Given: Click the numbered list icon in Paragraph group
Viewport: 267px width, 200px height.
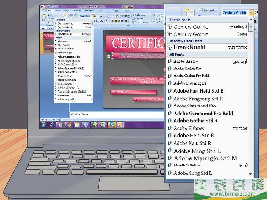Looking at the screenshot, I should click(x=118, y=16).
